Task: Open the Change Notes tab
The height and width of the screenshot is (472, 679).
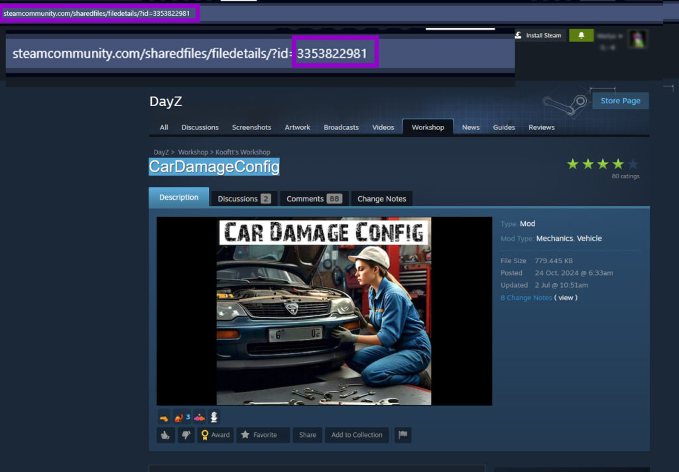Action: click(382, 198)
